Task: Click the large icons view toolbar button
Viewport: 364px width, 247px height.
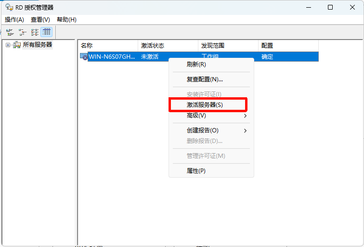Action: pyautogui.click(x=10, y=32)
